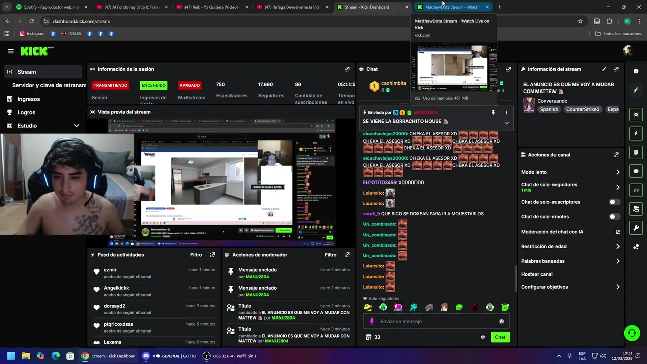Click the purple microphone icon in chat input

372,321
